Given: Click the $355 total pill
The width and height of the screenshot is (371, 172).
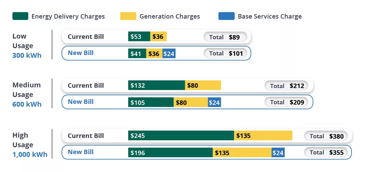Looking at the screenshot, I should [326, 152].
